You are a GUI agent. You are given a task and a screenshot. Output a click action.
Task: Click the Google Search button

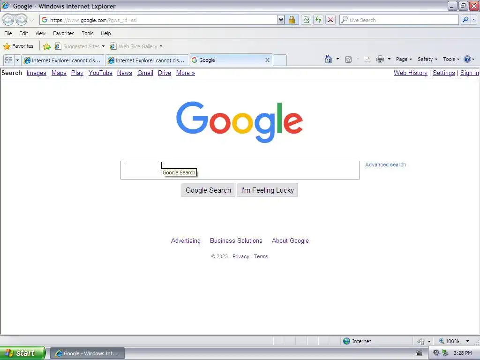tap(208, 190)
